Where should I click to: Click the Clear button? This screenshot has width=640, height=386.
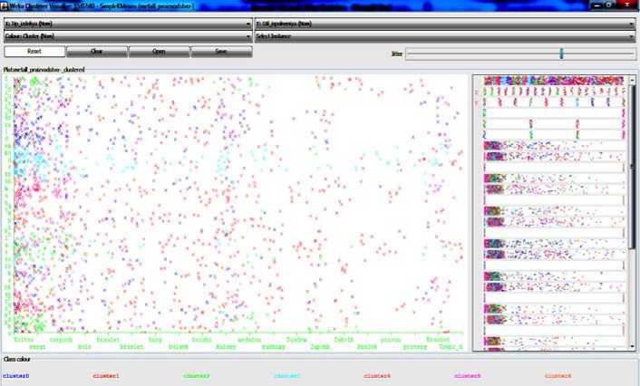97,52
